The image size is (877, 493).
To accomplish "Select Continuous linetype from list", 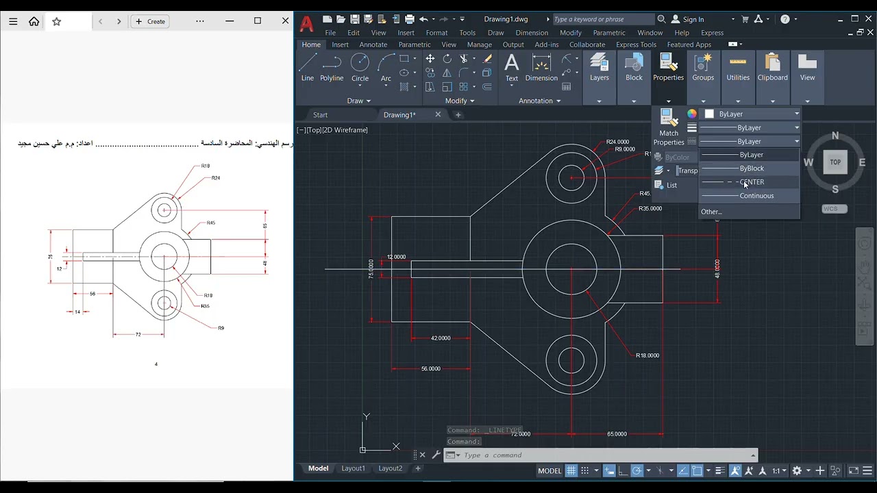I will pos(749,196).
